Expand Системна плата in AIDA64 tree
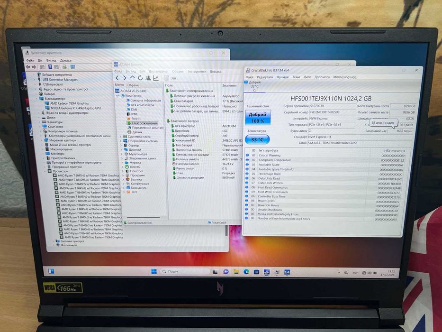The image size is (442, 332). (x=121, y=137)
